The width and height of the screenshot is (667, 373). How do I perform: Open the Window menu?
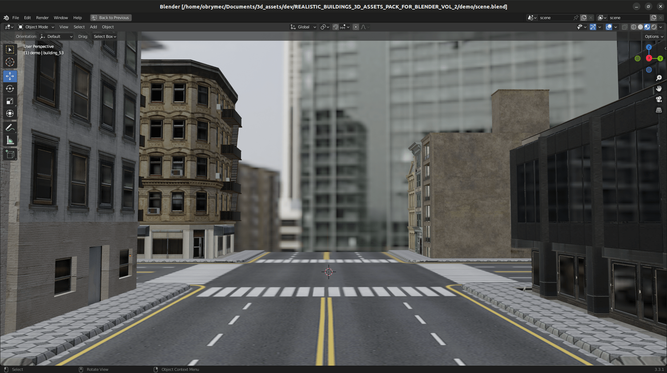coord(61,18)
